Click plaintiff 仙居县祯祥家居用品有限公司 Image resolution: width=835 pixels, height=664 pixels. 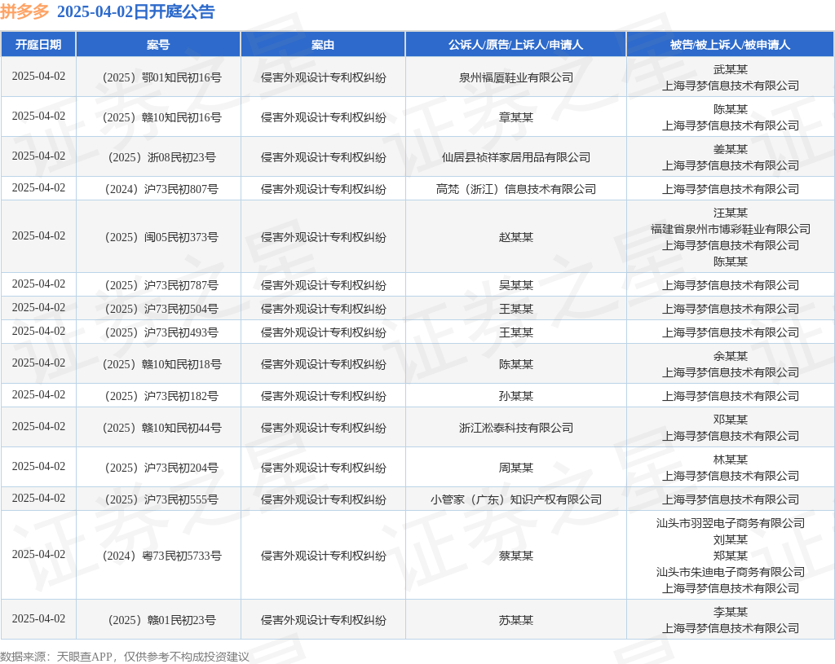pyautogui.click(x=516, y=157)
